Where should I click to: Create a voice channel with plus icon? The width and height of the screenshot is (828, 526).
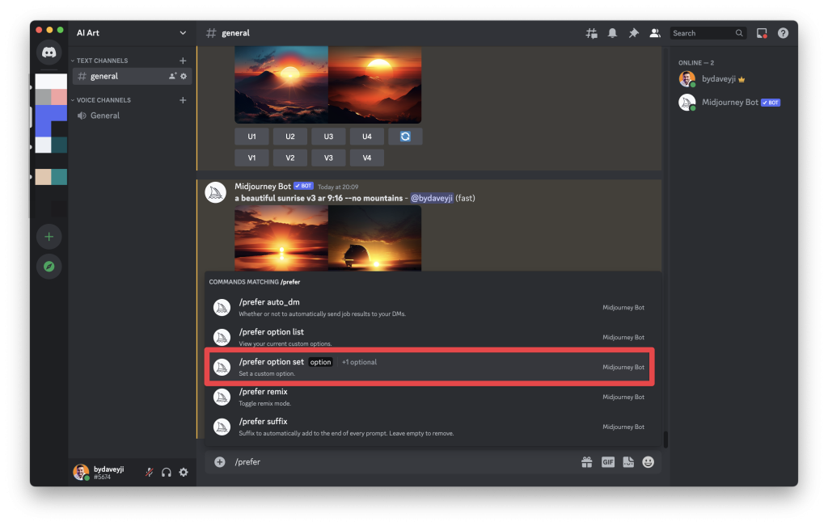point(183,100)
